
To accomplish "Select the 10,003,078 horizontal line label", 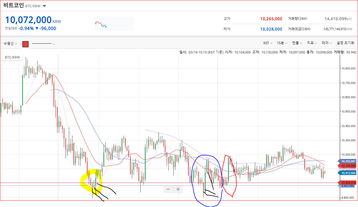I will coord(347,183).
